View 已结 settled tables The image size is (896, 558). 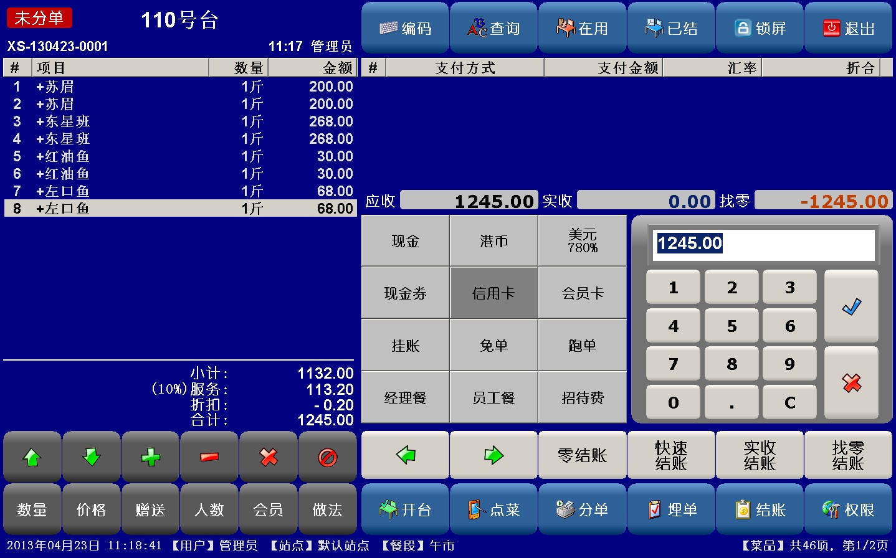point(671,27)
